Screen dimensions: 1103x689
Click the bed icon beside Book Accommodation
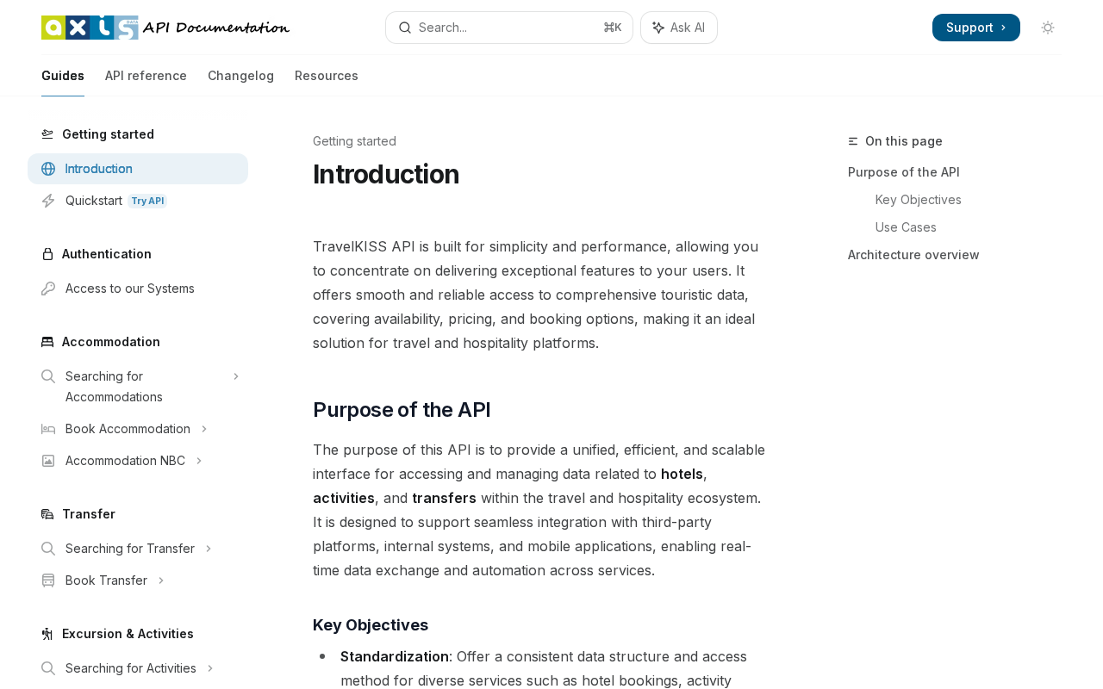point(48,429)
